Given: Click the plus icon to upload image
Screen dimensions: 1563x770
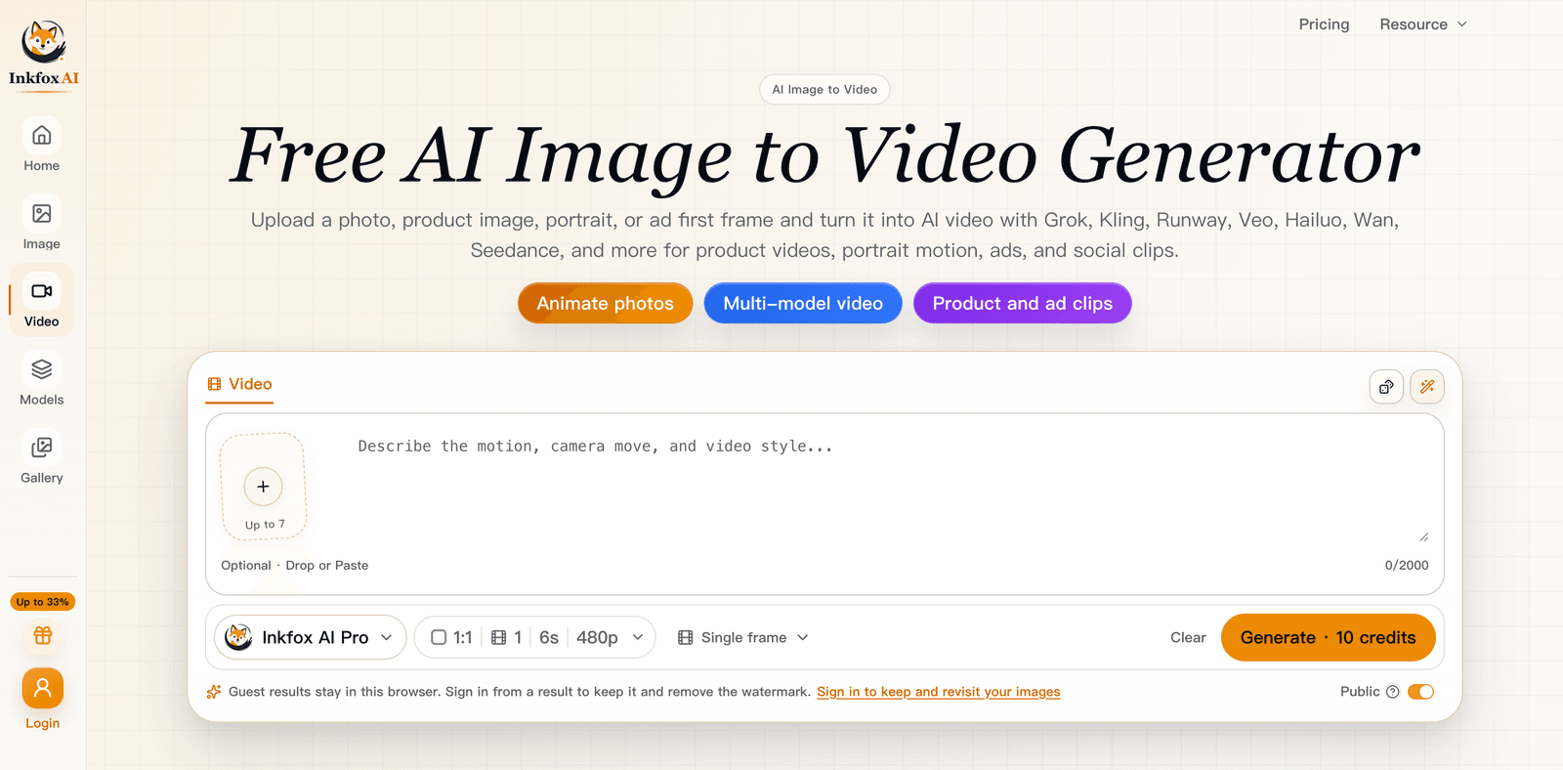Looking at the screenshot, I should (263, 487).
